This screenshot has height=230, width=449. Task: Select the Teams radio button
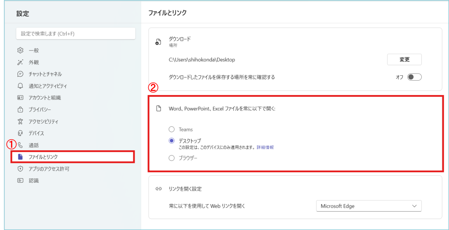(171, 129)
